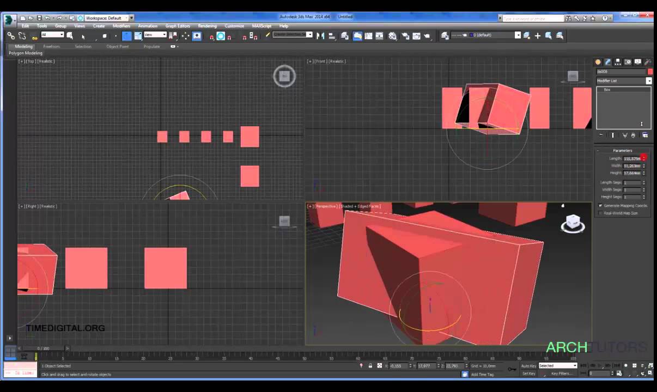Open the Create Selection Set dropdown
Screen dimensions: 657x392
293,35
